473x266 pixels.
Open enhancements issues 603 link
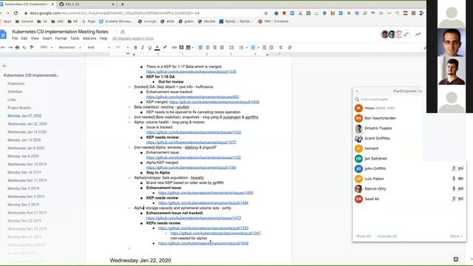click(x=192, y=97)
